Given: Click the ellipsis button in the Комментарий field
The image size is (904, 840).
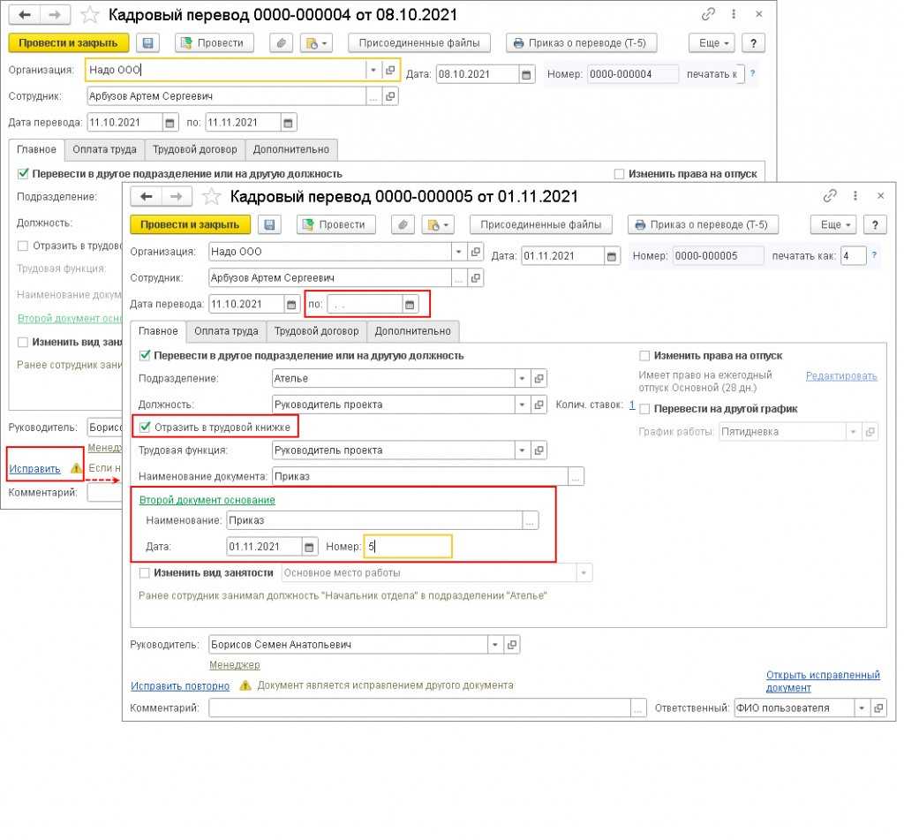Looking at the screenshot, I should point(638,708).
